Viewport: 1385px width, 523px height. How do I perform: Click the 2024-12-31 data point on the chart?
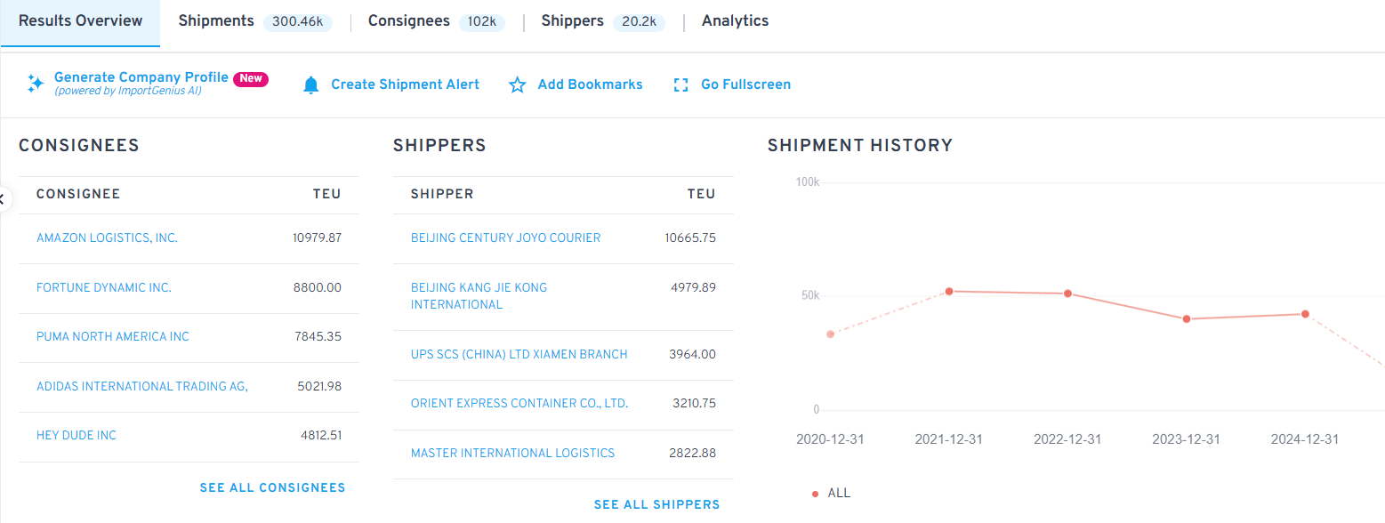tap(1305, 314)
